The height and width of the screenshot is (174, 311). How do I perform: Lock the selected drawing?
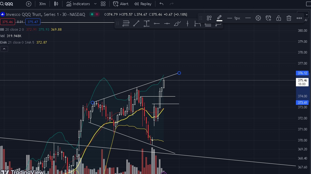point(279,18)
